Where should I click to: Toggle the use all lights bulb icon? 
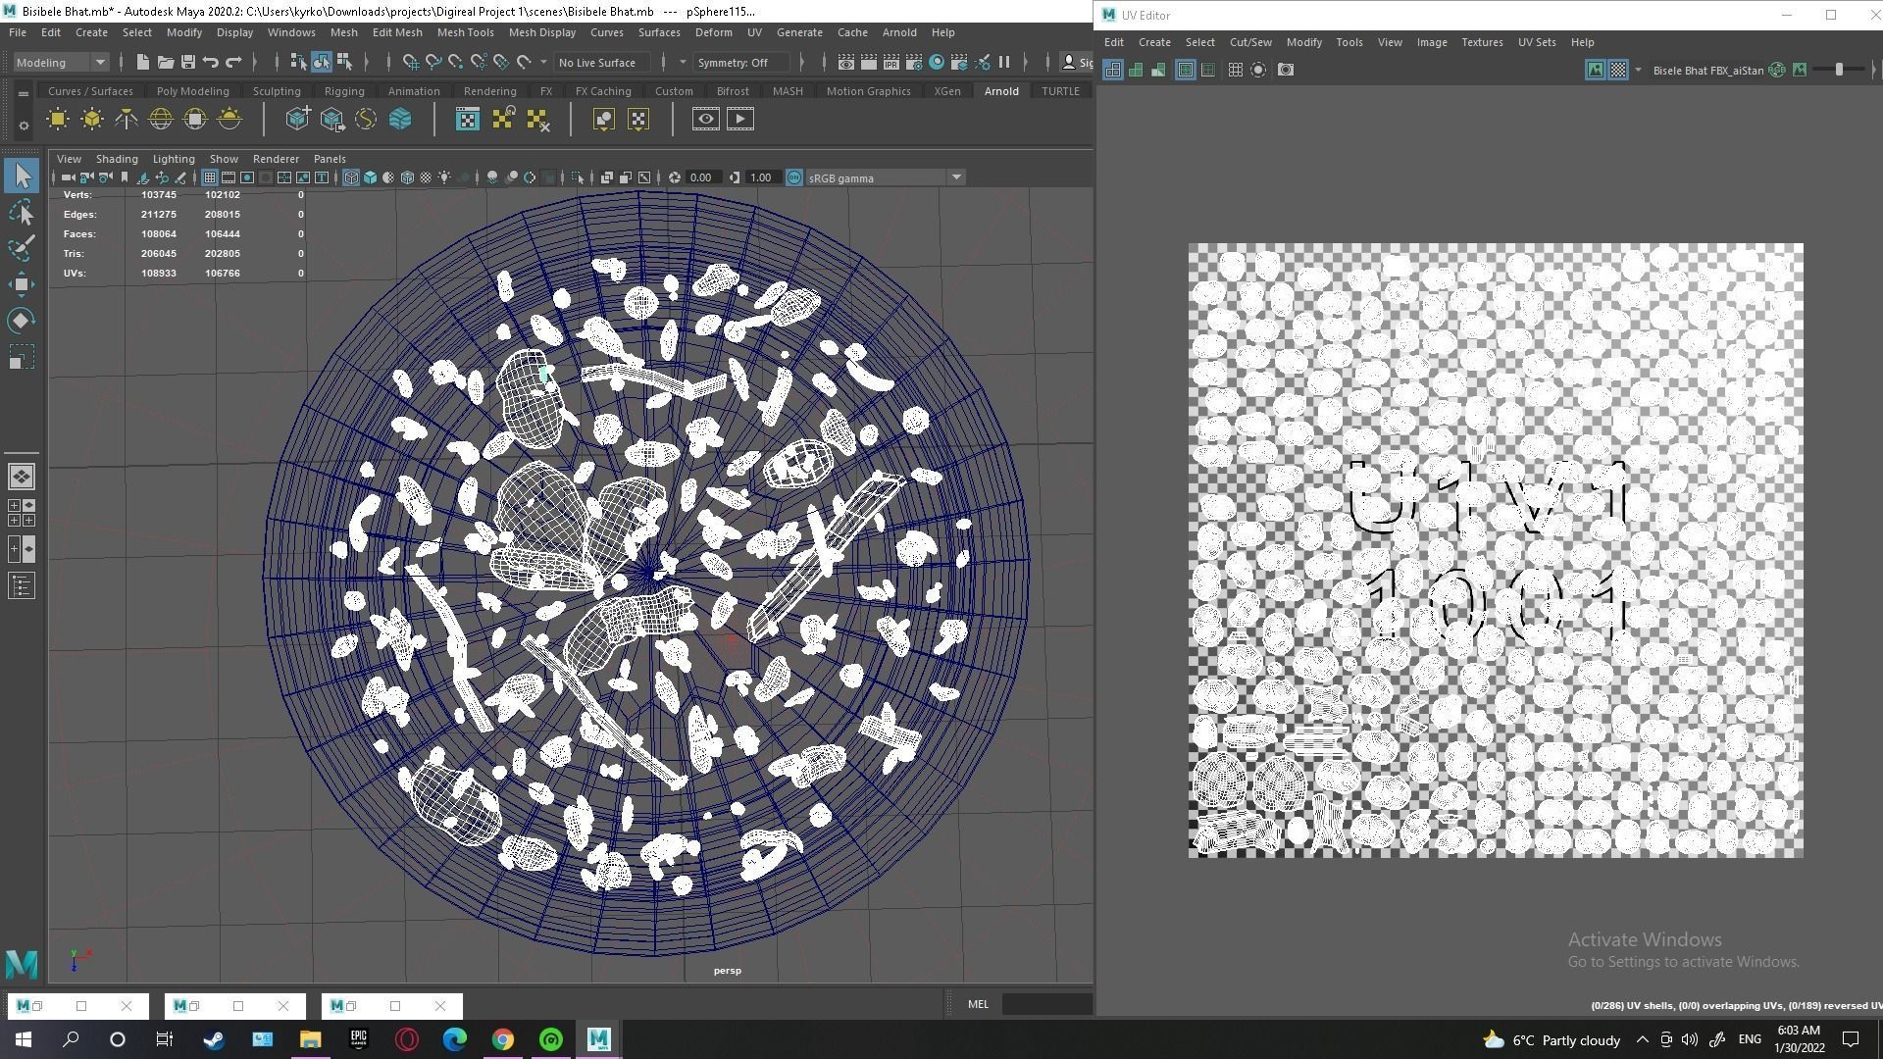tap(444, 177)
